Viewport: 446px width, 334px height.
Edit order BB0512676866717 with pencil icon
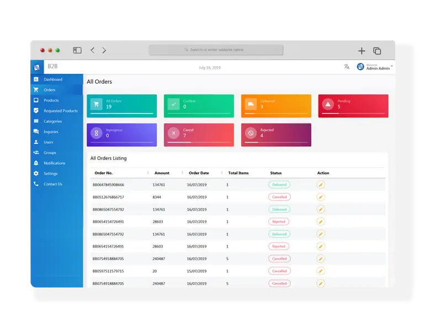[x=321, y=197]
